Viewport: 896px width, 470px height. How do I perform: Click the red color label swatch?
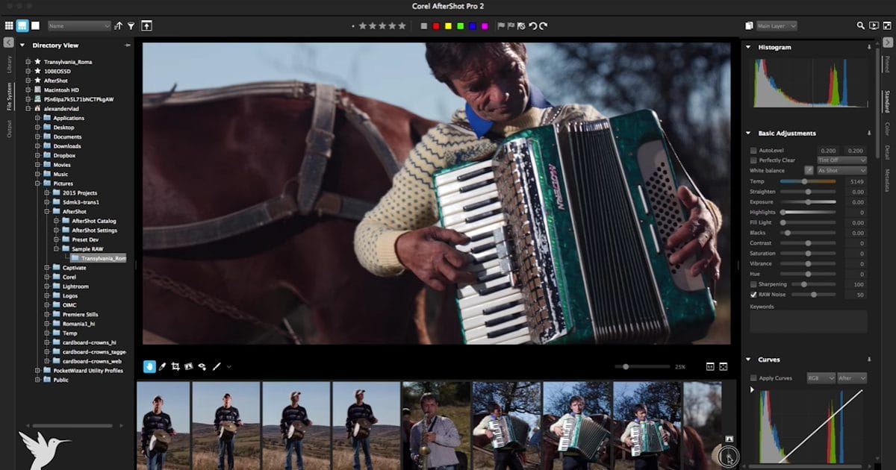[436, 25]
